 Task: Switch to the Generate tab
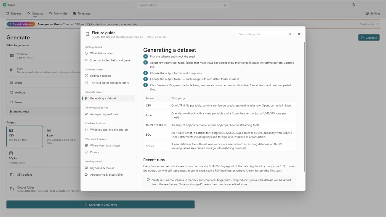coord(35,14)
